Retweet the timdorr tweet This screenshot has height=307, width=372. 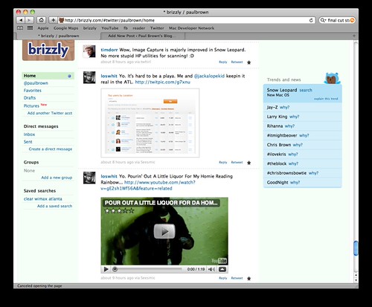237,62
